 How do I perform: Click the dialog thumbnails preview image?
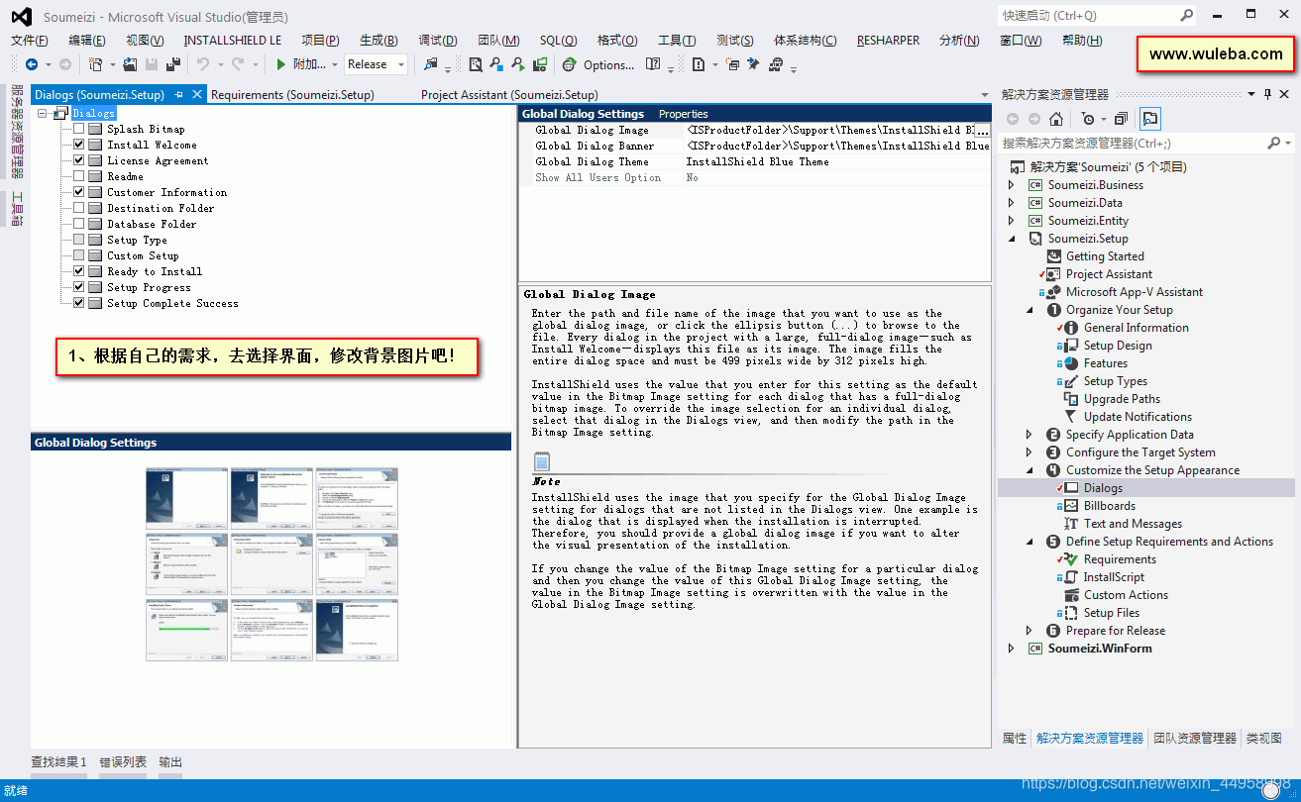tap(271, 562)
